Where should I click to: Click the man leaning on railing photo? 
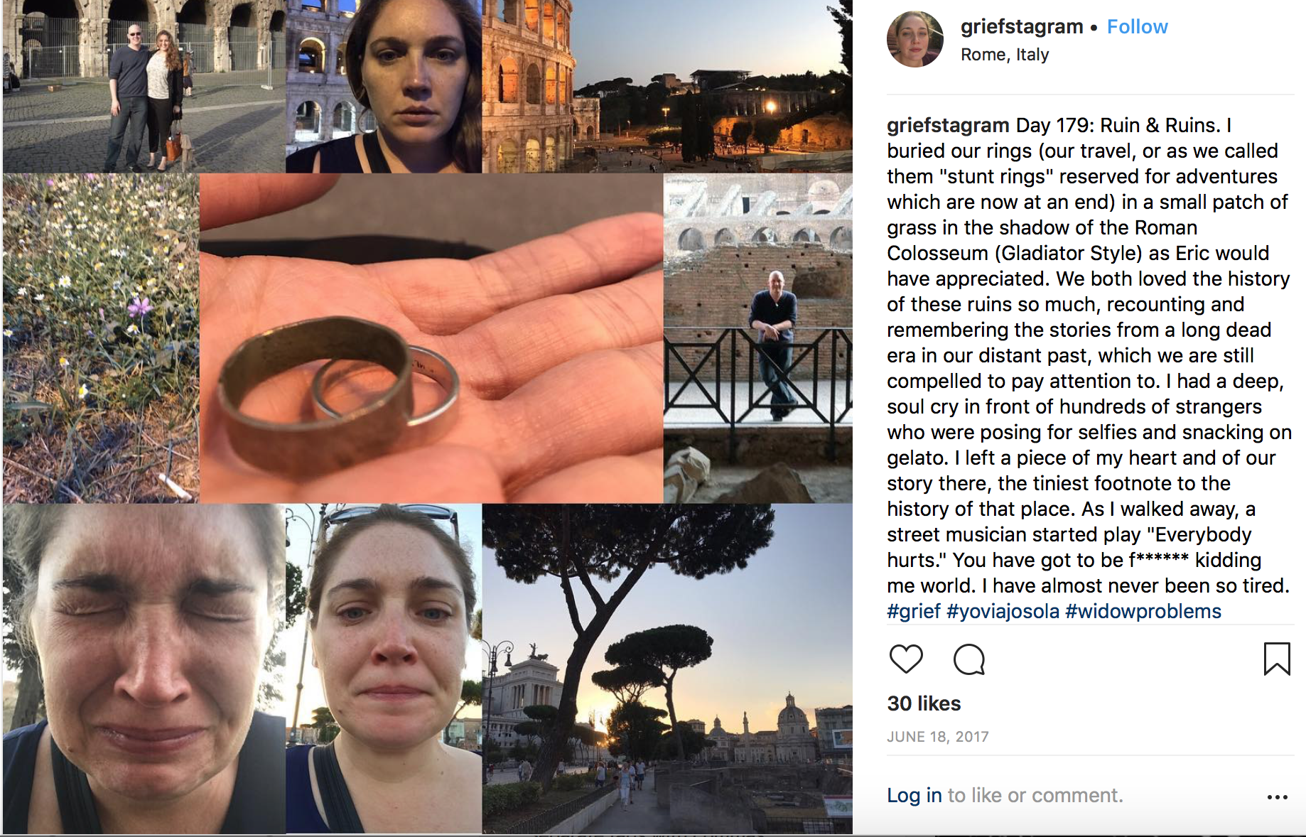[x=758, y=338]
